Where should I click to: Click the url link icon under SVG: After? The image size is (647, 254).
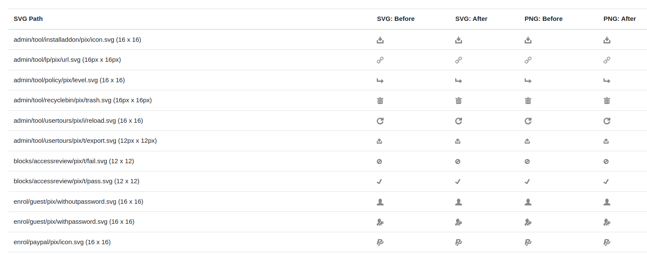pyautogui.click(x=459, y=60)
